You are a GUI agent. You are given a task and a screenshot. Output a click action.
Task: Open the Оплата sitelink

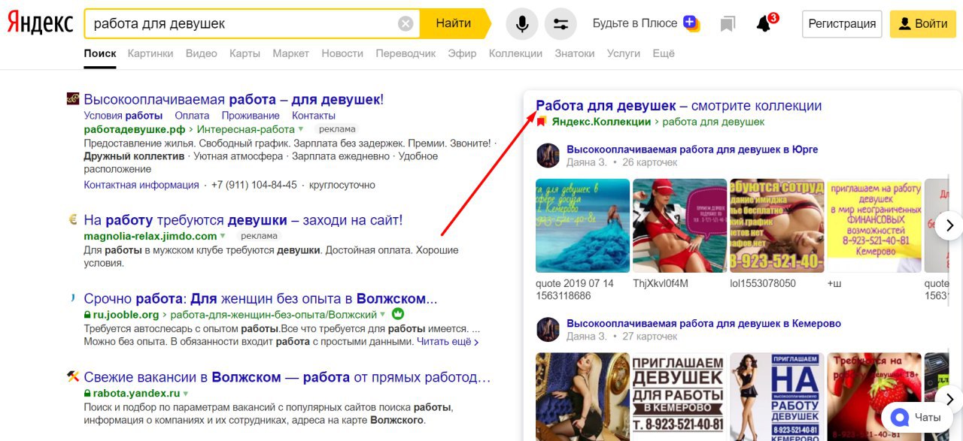pos(192,116)
